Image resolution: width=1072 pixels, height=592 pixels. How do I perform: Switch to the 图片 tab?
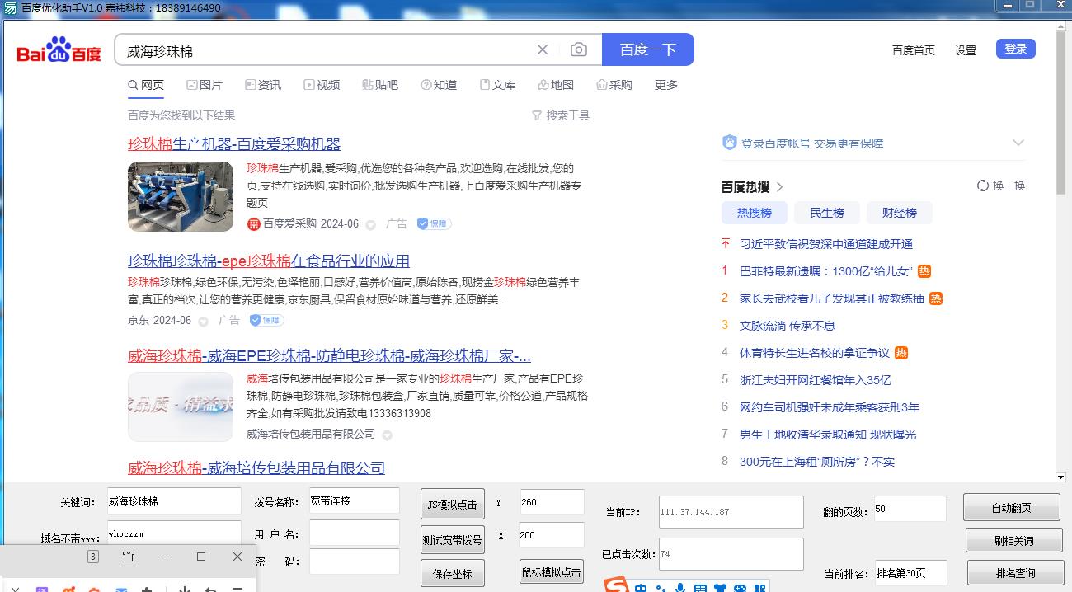[x=205, y=85]
